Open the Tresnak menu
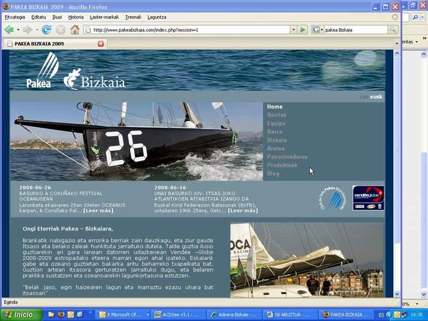Image resolution: width=428 pixels, height=321 pixels. pyautogui.click(x=133, y=17)
